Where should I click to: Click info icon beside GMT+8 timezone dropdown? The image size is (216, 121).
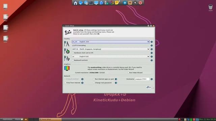point(152,49)
